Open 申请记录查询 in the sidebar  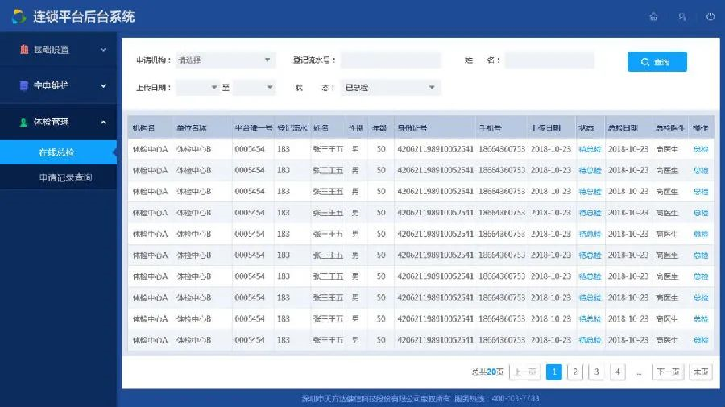(x=65, y=177)
